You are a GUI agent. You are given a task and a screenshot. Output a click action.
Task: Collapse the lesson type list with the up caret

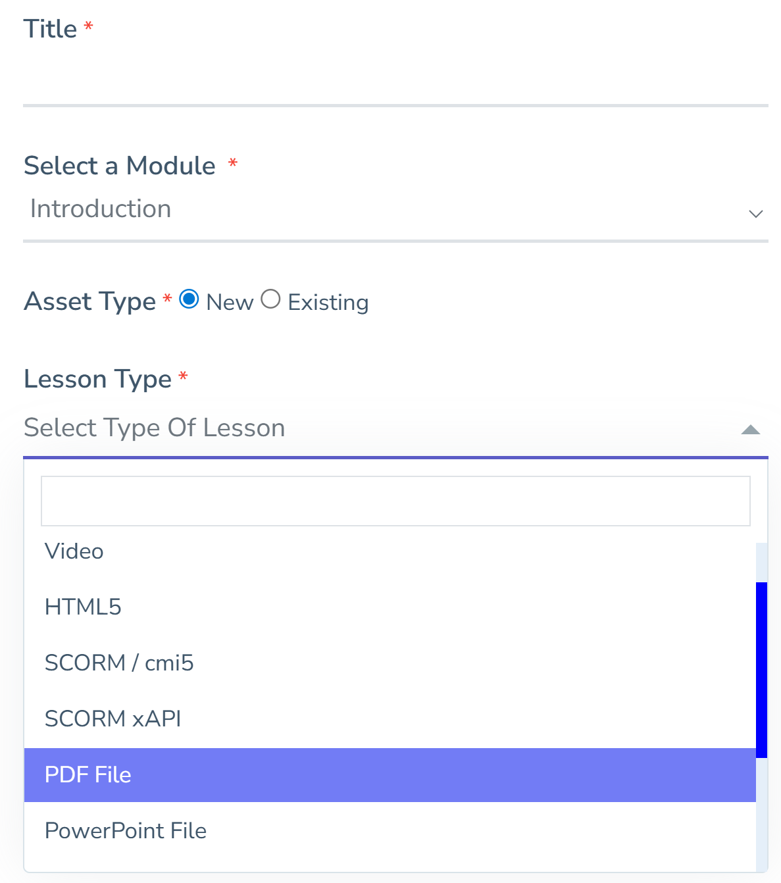751,430
